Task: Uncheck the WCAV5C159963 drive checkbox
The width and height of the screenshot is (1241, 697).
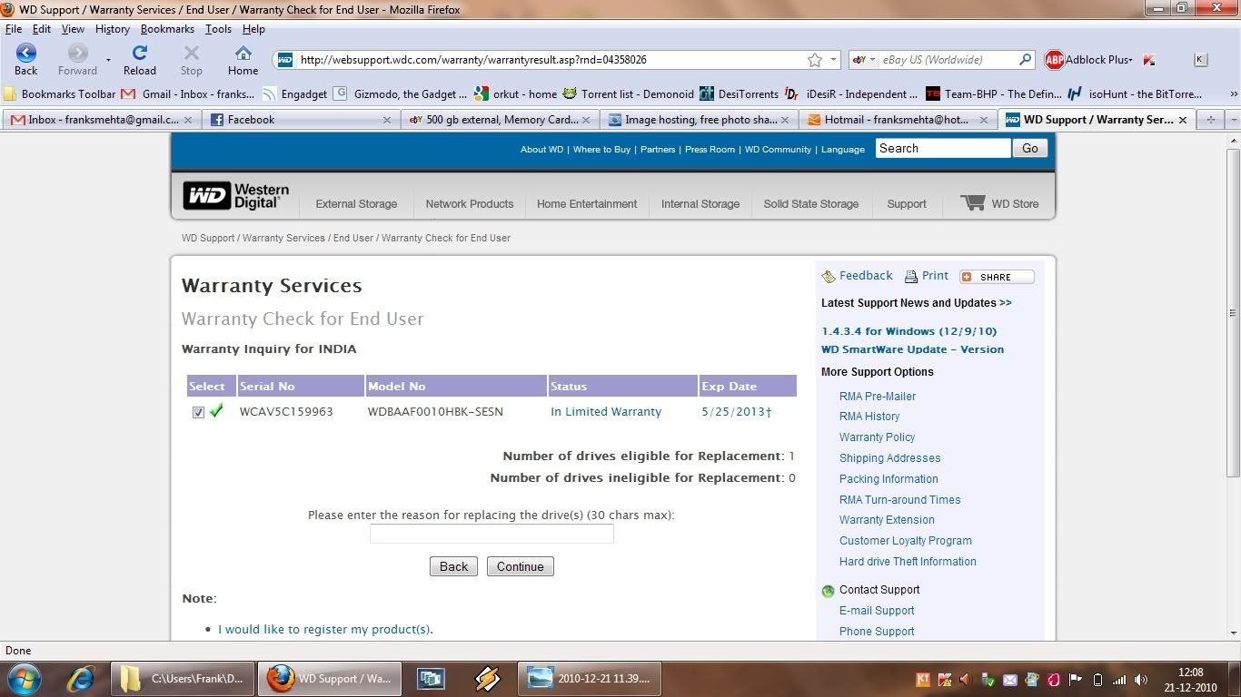Action: 198,412
